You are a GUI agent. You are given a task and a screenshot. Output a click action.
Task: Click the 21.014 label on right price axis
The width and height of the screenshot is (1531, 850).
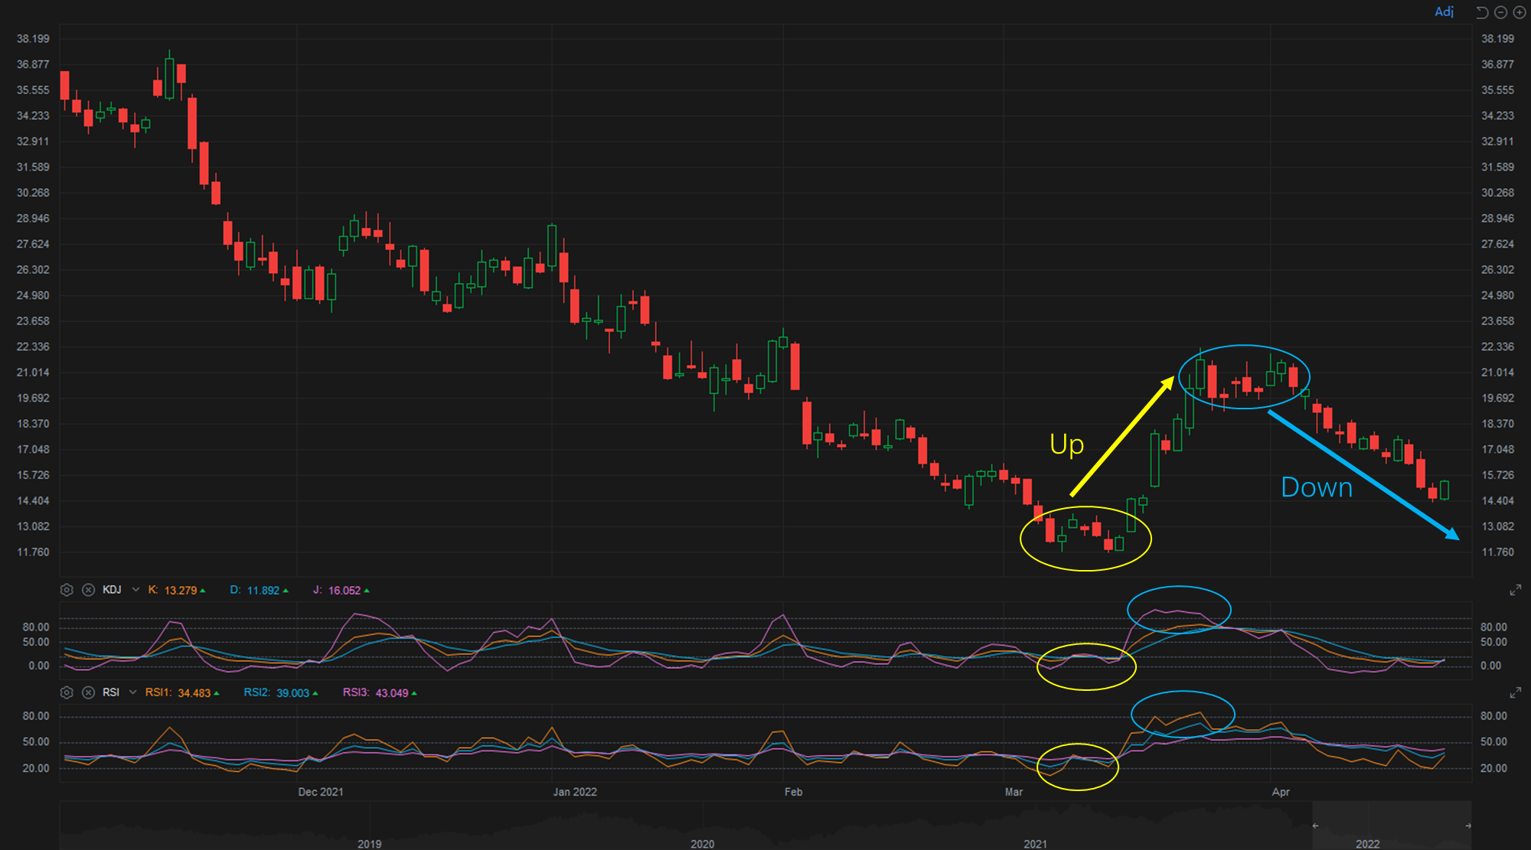pos(1497,373)
